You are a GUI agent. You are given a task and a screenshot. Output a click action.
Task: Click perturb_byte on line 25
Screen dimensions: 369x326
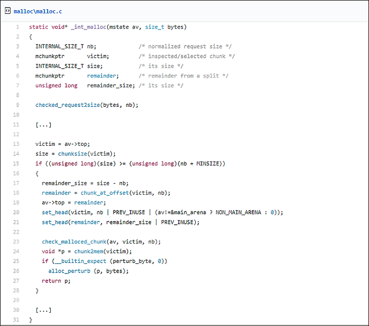tap(132, 261)
